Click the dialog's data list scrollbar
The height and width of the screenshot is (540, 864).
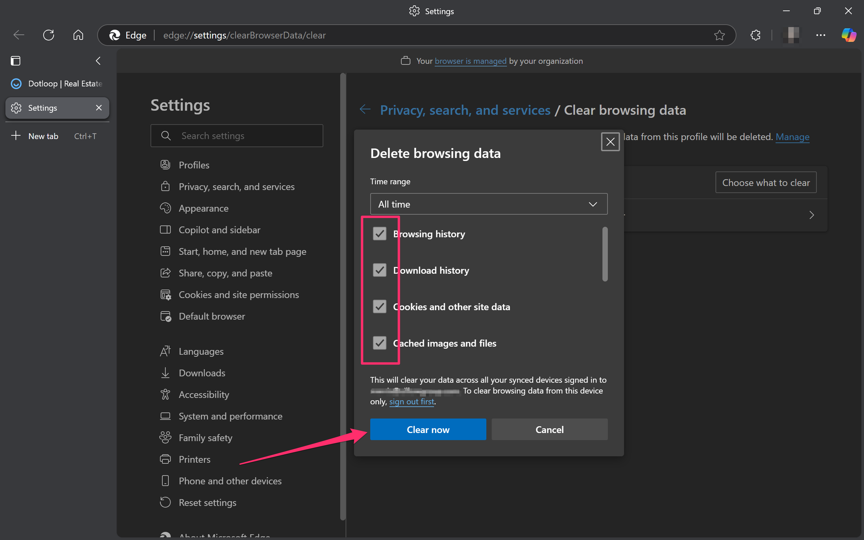click(605, 254)
